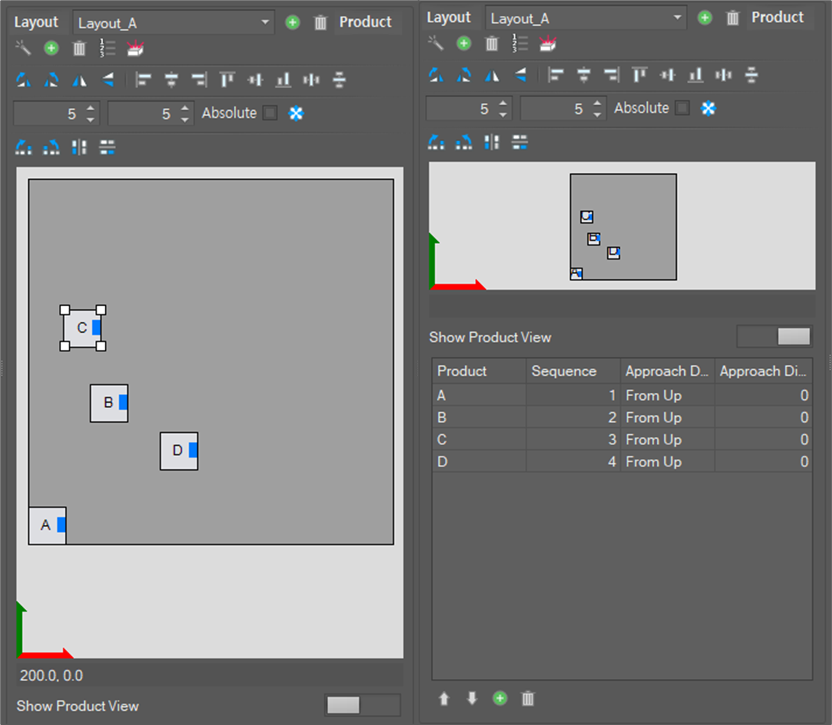Click the blue snowflake icon in right panel

tap(708, 108)
